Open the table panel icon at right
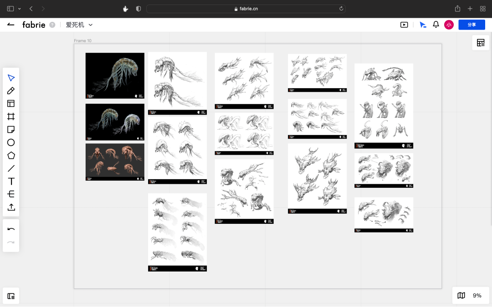This screenshot has height=307, width=492. coord(481,43)
